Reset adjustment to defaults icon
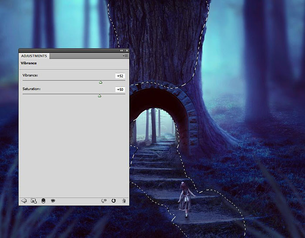Viewport: 305px width, 238px height. [114, 201]
